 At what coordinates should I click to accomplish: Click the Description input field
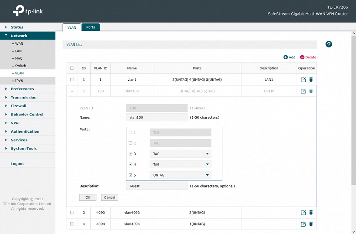click(x=157, y=186)
